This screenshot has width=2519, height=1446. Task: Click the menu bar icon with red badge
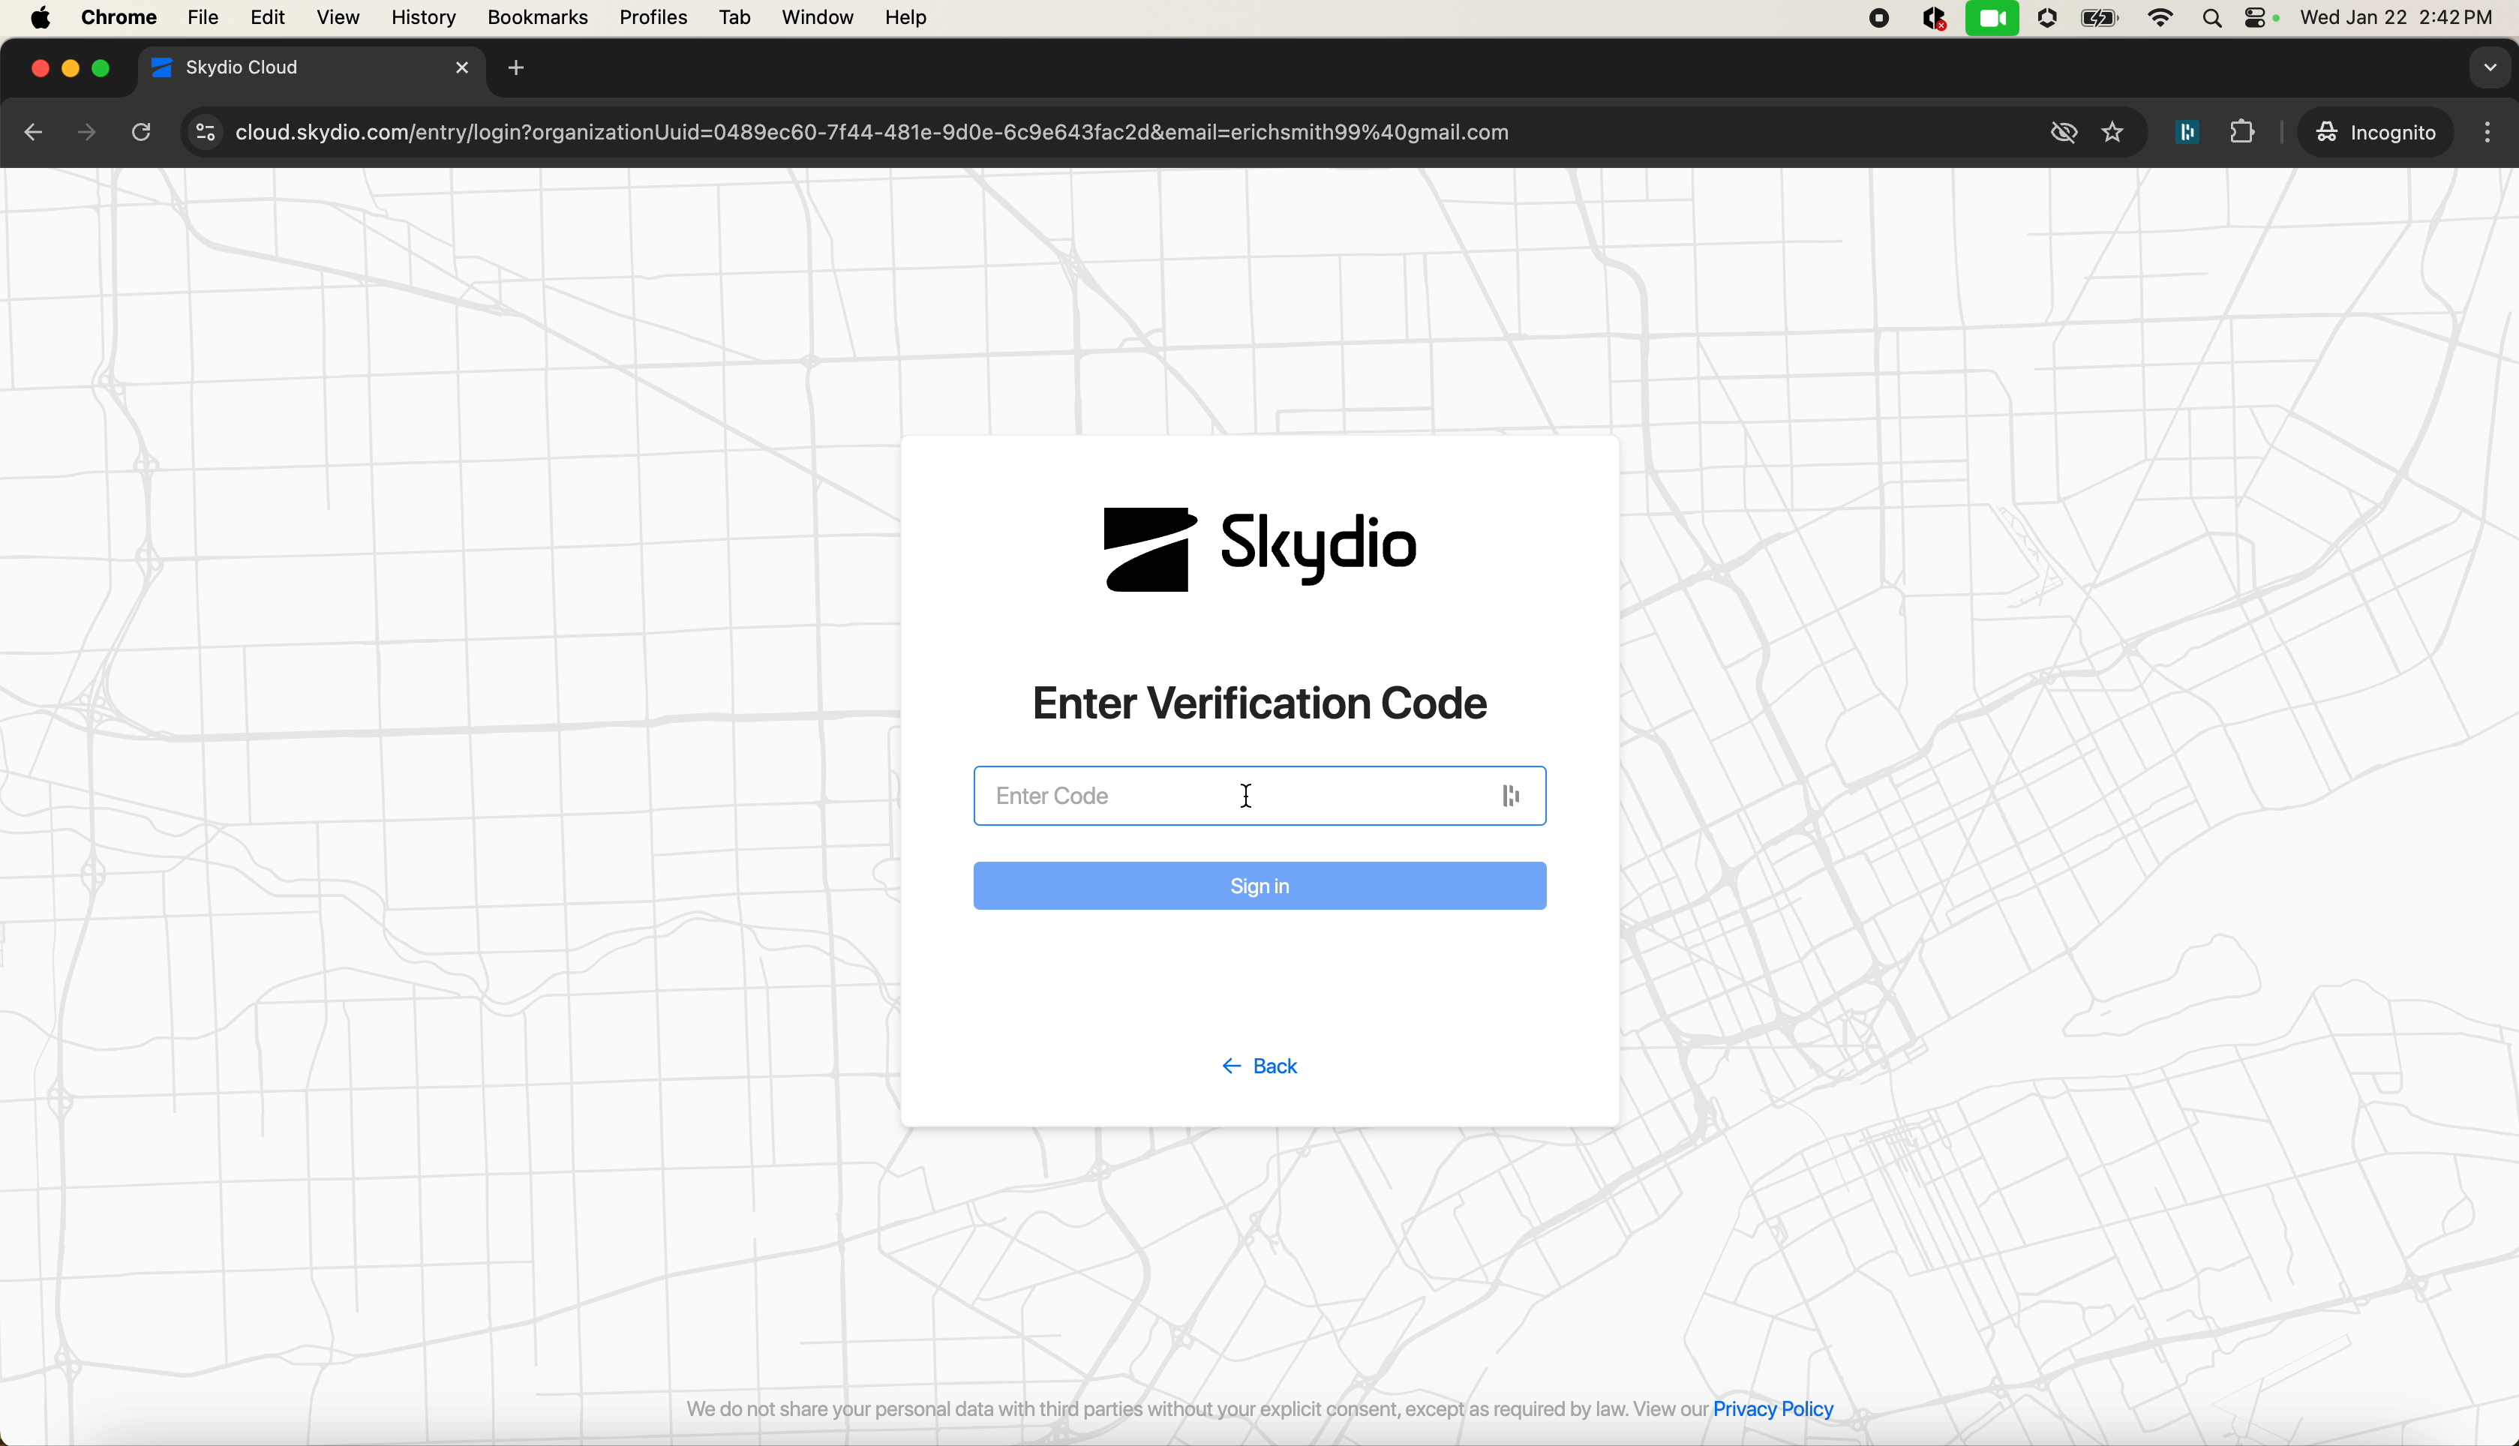1934,19
